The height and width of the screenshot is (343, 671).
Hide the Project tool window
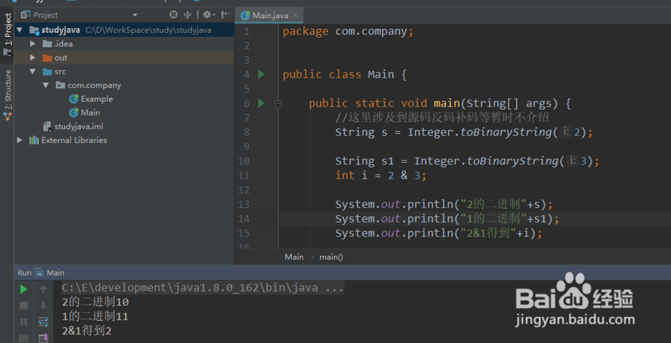click(225, 15)
